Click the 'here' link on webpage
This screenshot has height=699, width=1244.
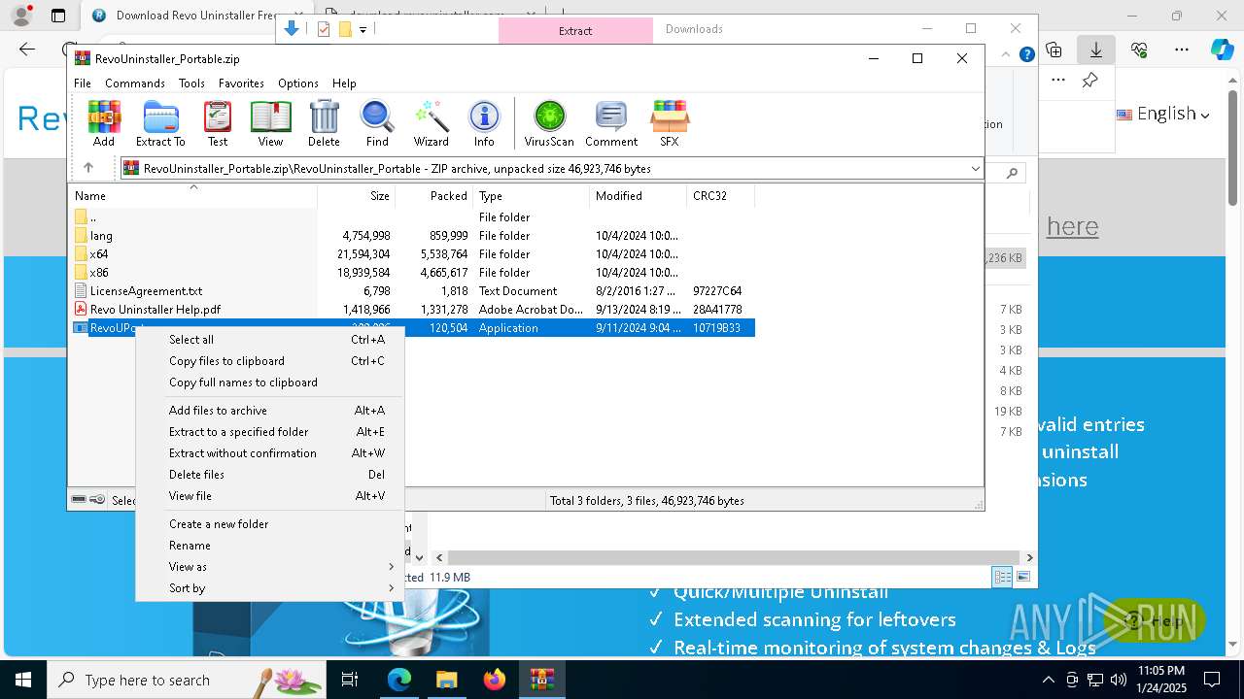coord(1072,226)
